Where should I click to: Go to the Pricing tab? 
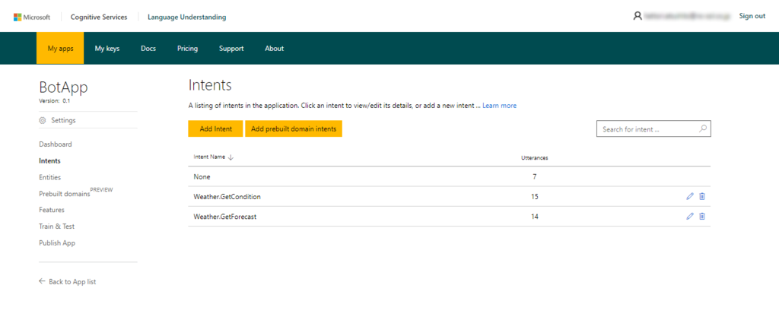187,48
